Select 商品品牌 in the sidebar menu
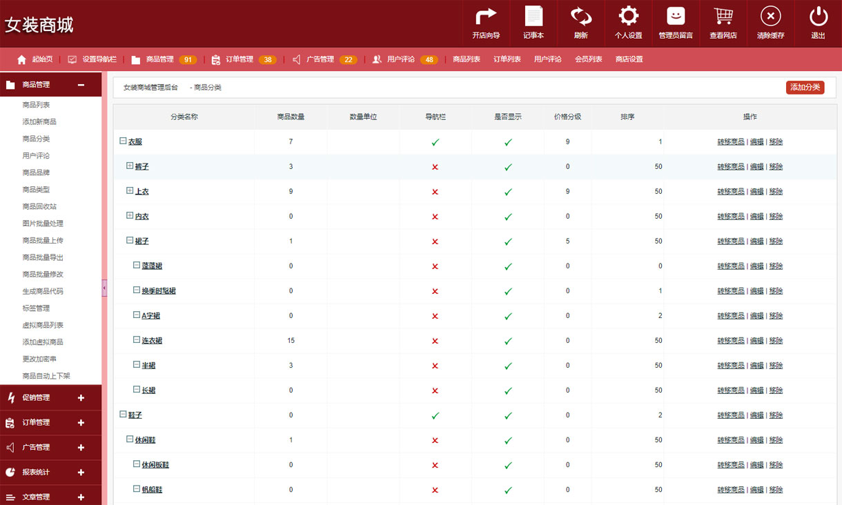 (x=36, y=172)
